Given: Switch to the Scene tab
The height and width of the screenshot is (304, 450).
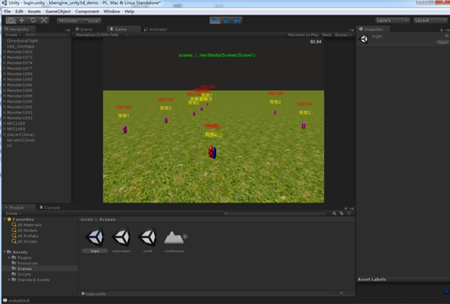Looking at the screenshot, I should 84,29.
